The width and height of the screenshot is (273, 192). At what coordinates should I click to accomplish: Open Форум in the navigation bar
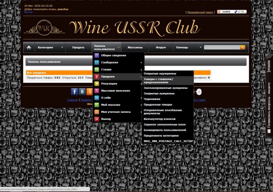coord(161,47)
